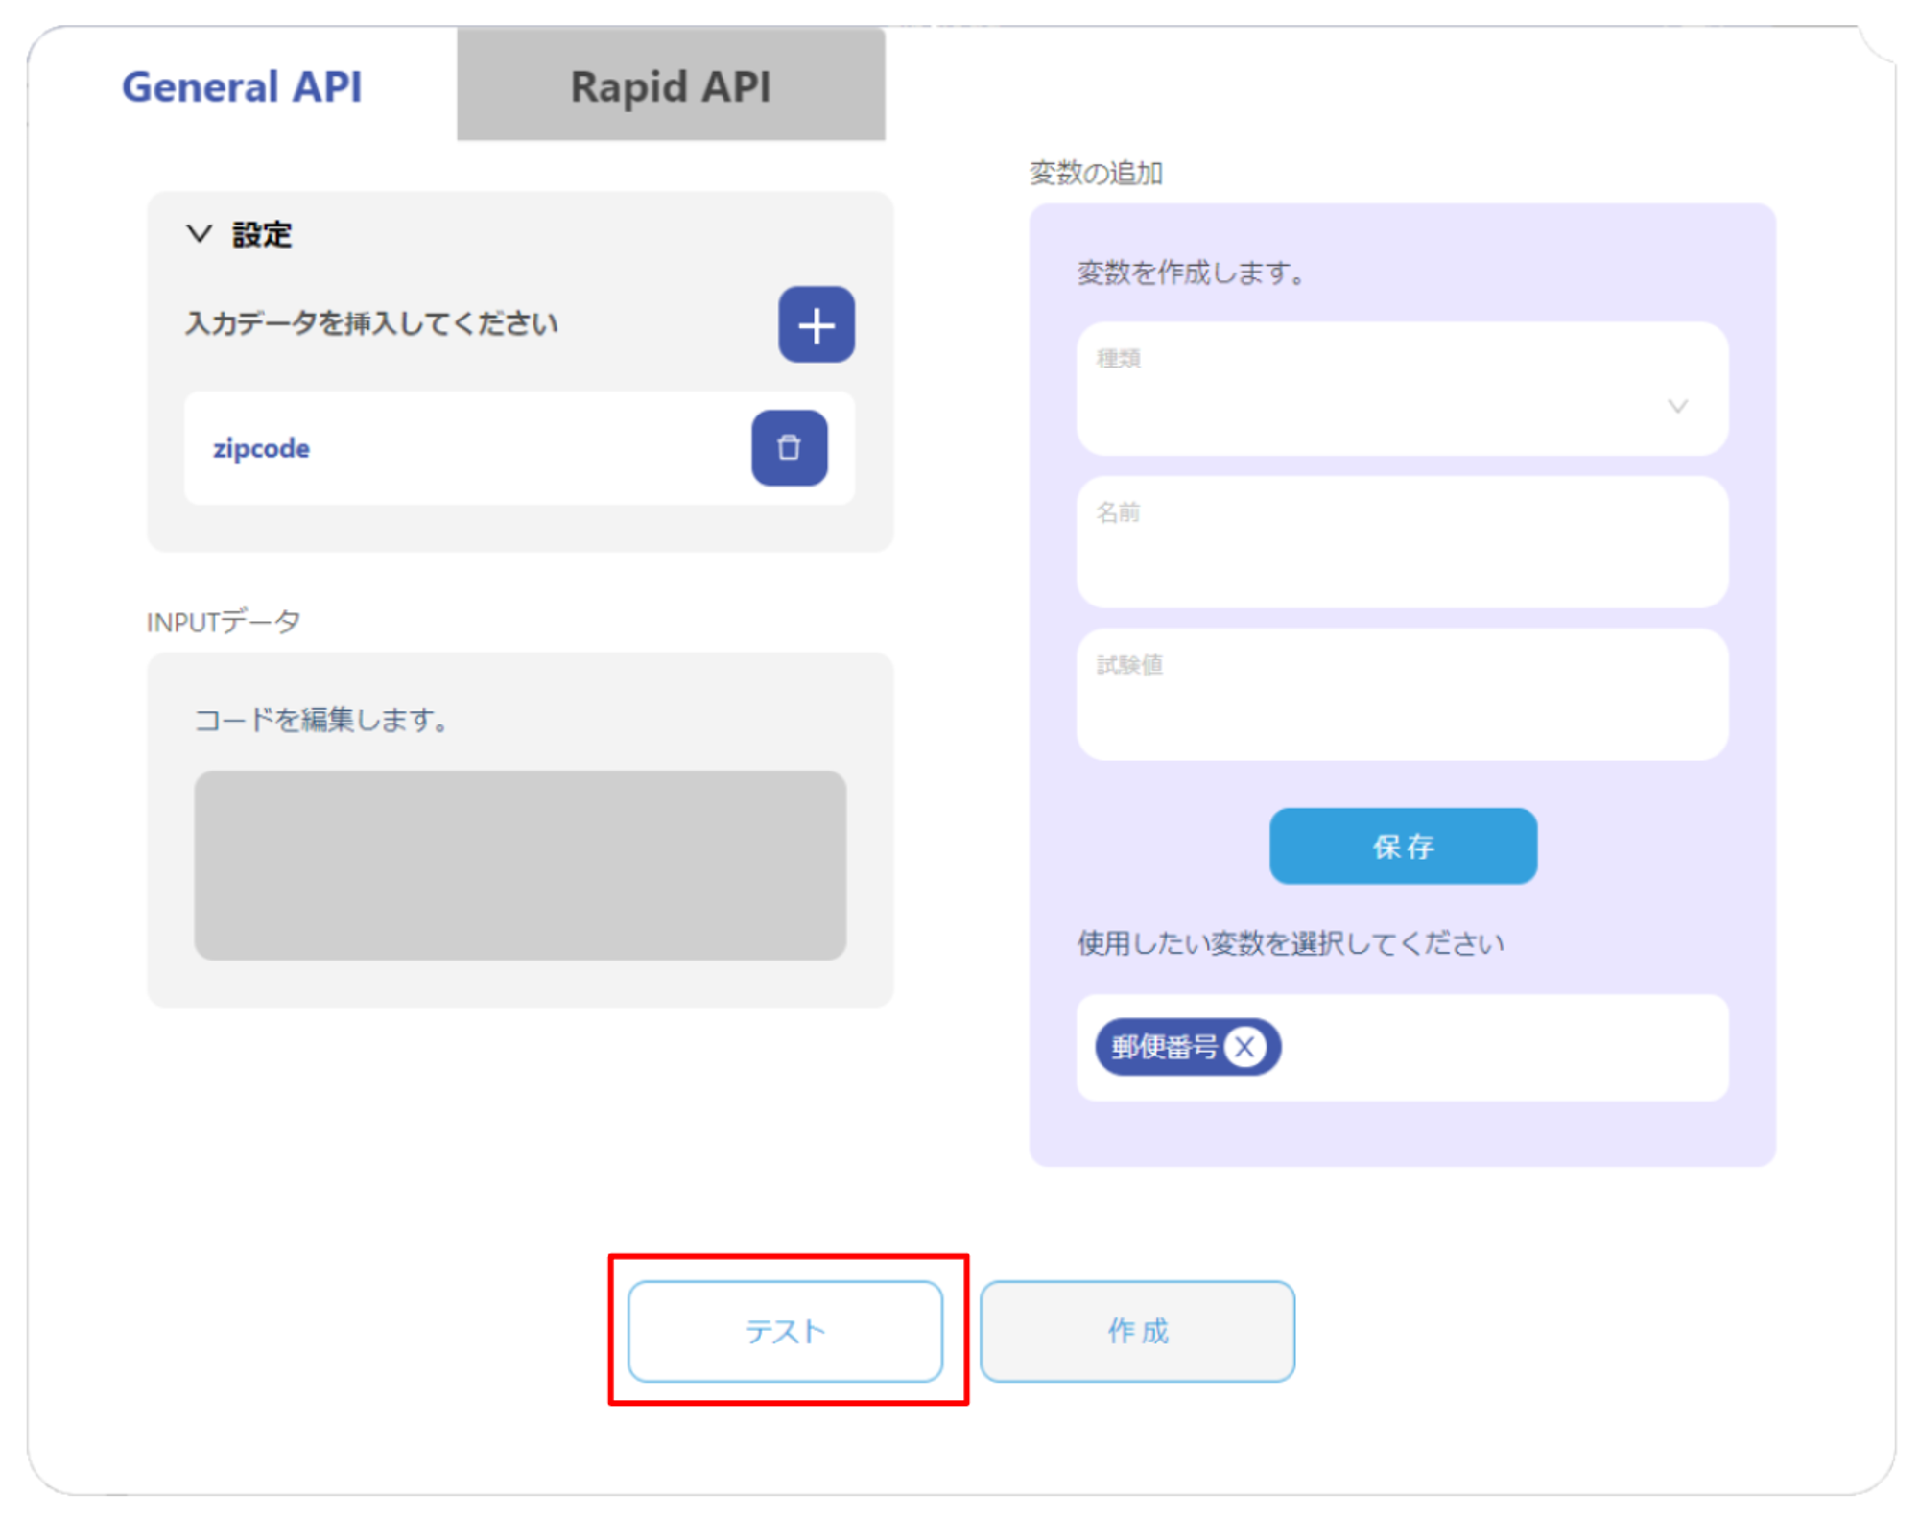
Task: Click the variable selection box
Action: (1402, 1047)
